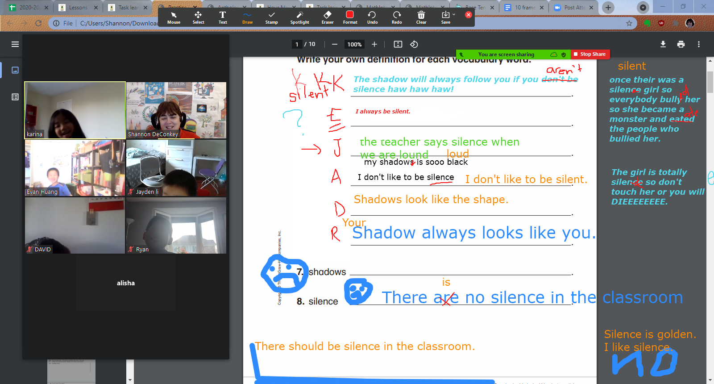Select Evan Huang's video tile
Screen dimensions: 714x384
point(75,168)
